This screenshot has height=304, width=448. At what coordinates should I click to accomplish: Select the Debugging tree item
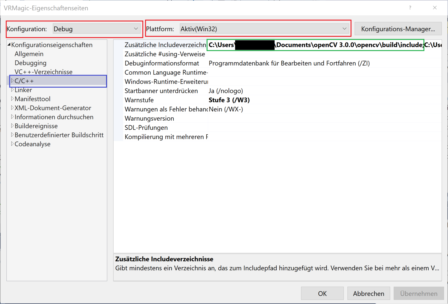31,63
